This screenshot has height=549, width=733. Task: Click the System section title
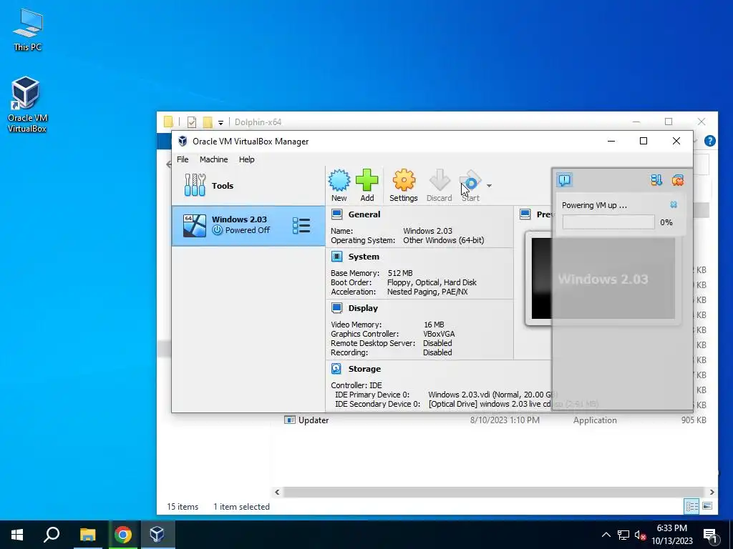point(364,257)
